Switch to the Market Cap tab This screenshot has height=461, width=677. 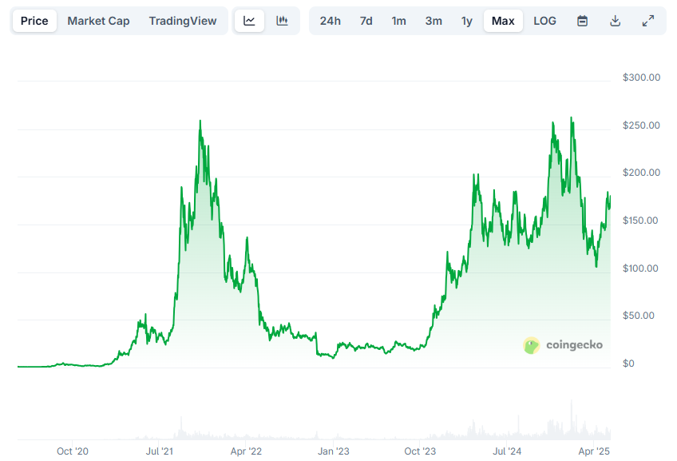pyautogui.click(x=98, y=21)
